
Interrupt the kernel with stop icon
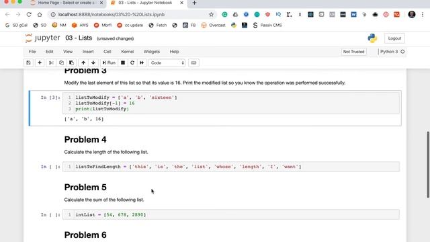pyautogui.click(x=123, y=63)
